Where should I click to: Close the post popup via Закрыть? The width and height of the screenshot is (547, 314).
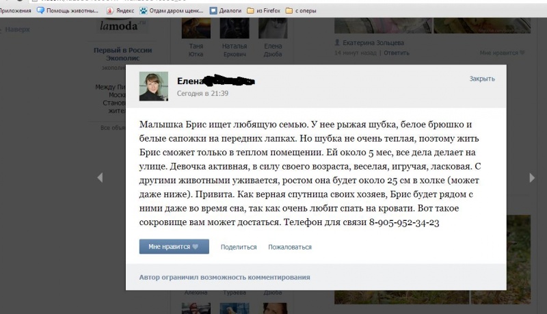482,79
